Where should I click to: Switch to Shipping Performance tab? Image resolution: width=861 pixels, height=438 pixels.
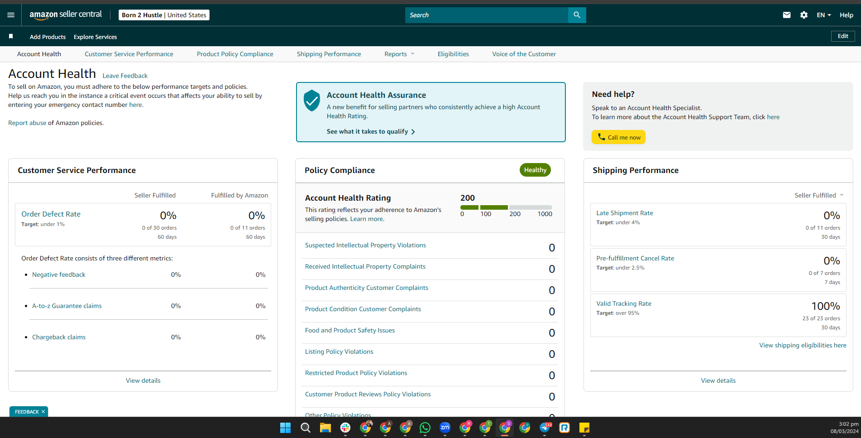pyautogui.click(x=329, y=54)
